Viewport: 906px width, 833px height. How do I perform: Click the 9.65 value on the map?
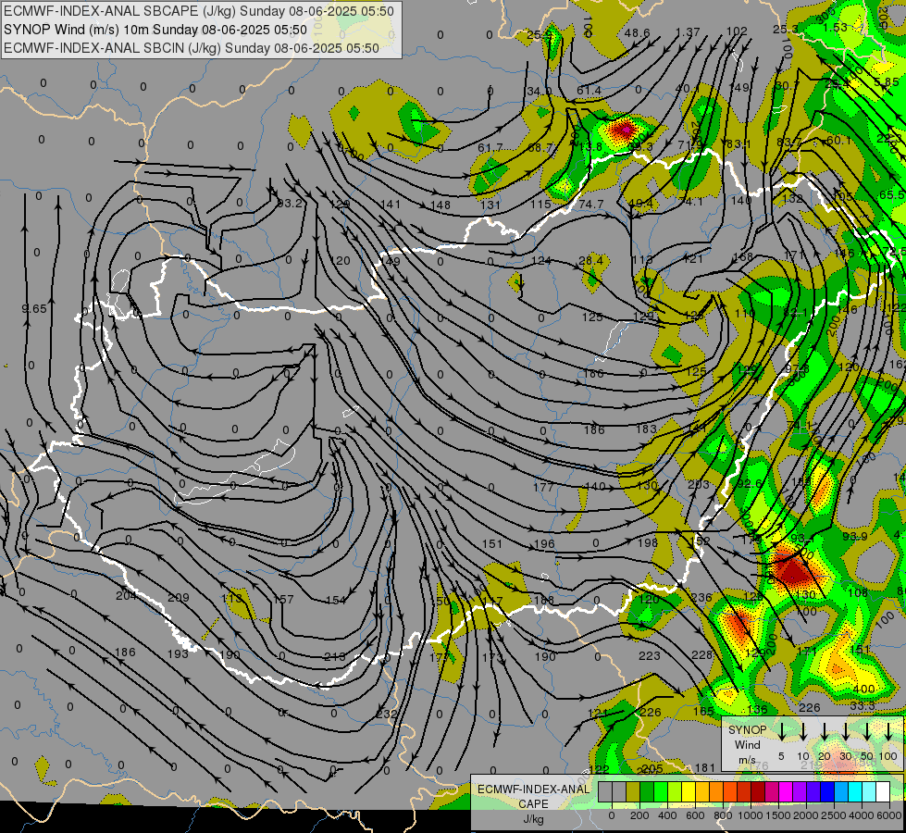tap(34, 309)
